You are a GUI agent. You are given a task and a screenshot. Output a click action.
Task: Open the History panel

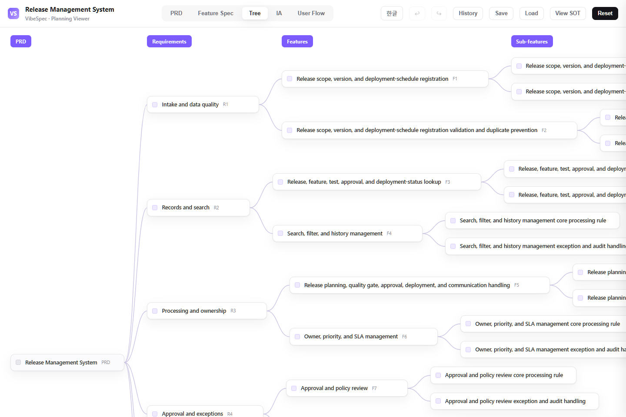point(468,13)
